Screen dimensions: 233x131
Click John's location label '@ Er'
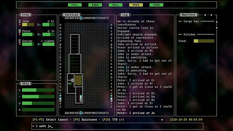pos(51,21)
